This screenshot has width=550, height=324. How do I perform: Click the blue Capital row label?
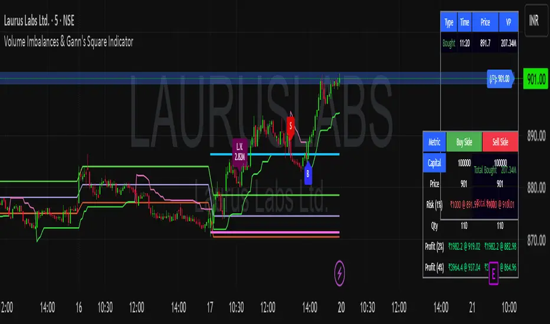434,163
